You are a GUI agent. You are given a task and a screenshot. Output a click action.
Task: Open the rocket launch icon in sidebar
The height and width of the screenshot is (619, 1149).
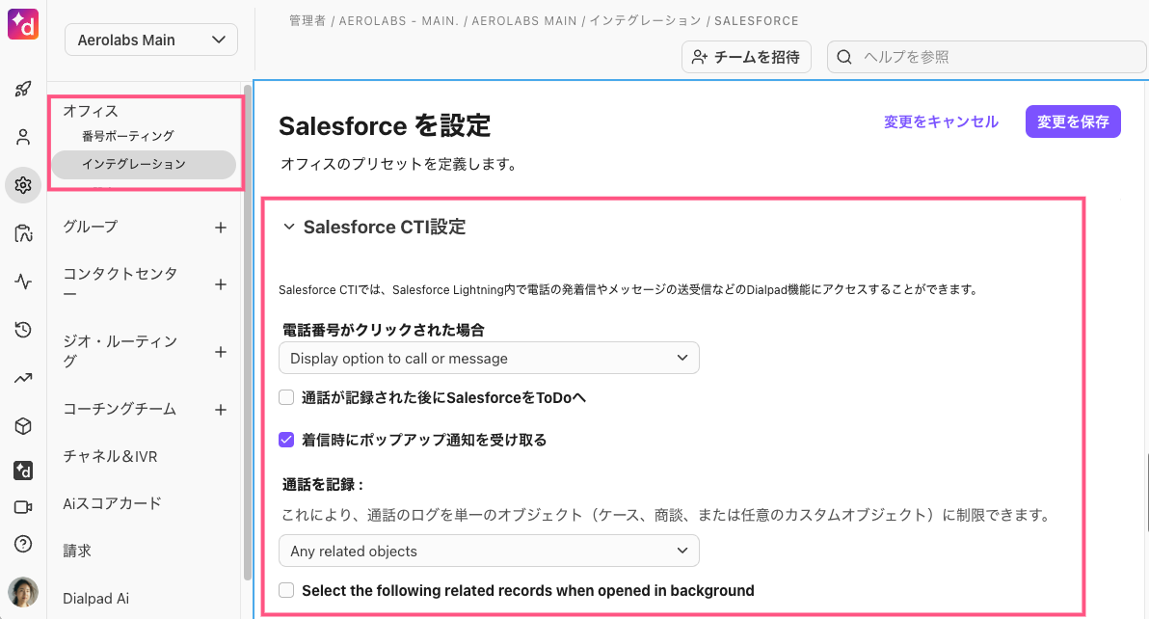point(23,90)
